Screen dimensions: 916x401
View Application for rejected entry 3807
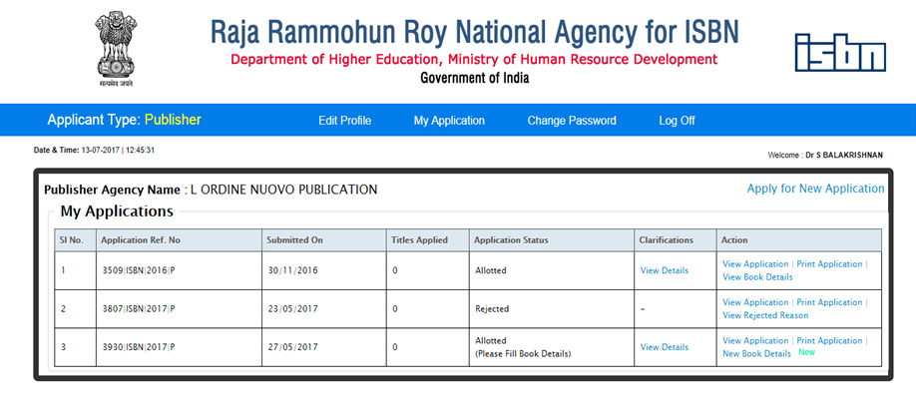[755, 302]
